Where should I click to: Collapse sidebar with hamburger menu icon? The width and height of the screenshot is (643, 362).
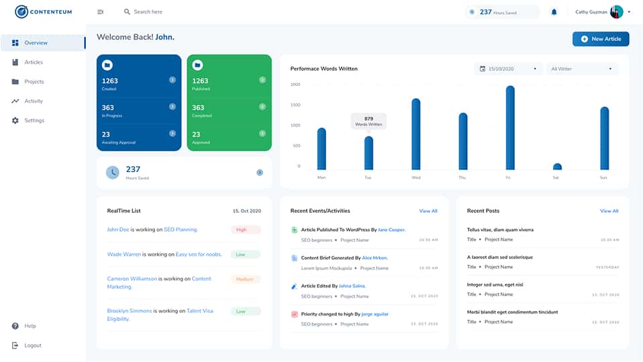(101, 12)
